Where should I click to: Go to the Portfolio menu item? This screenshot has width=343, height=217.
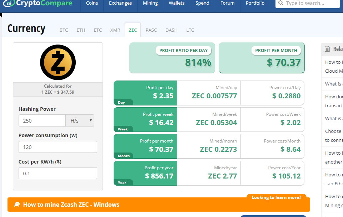click(255, 4)
